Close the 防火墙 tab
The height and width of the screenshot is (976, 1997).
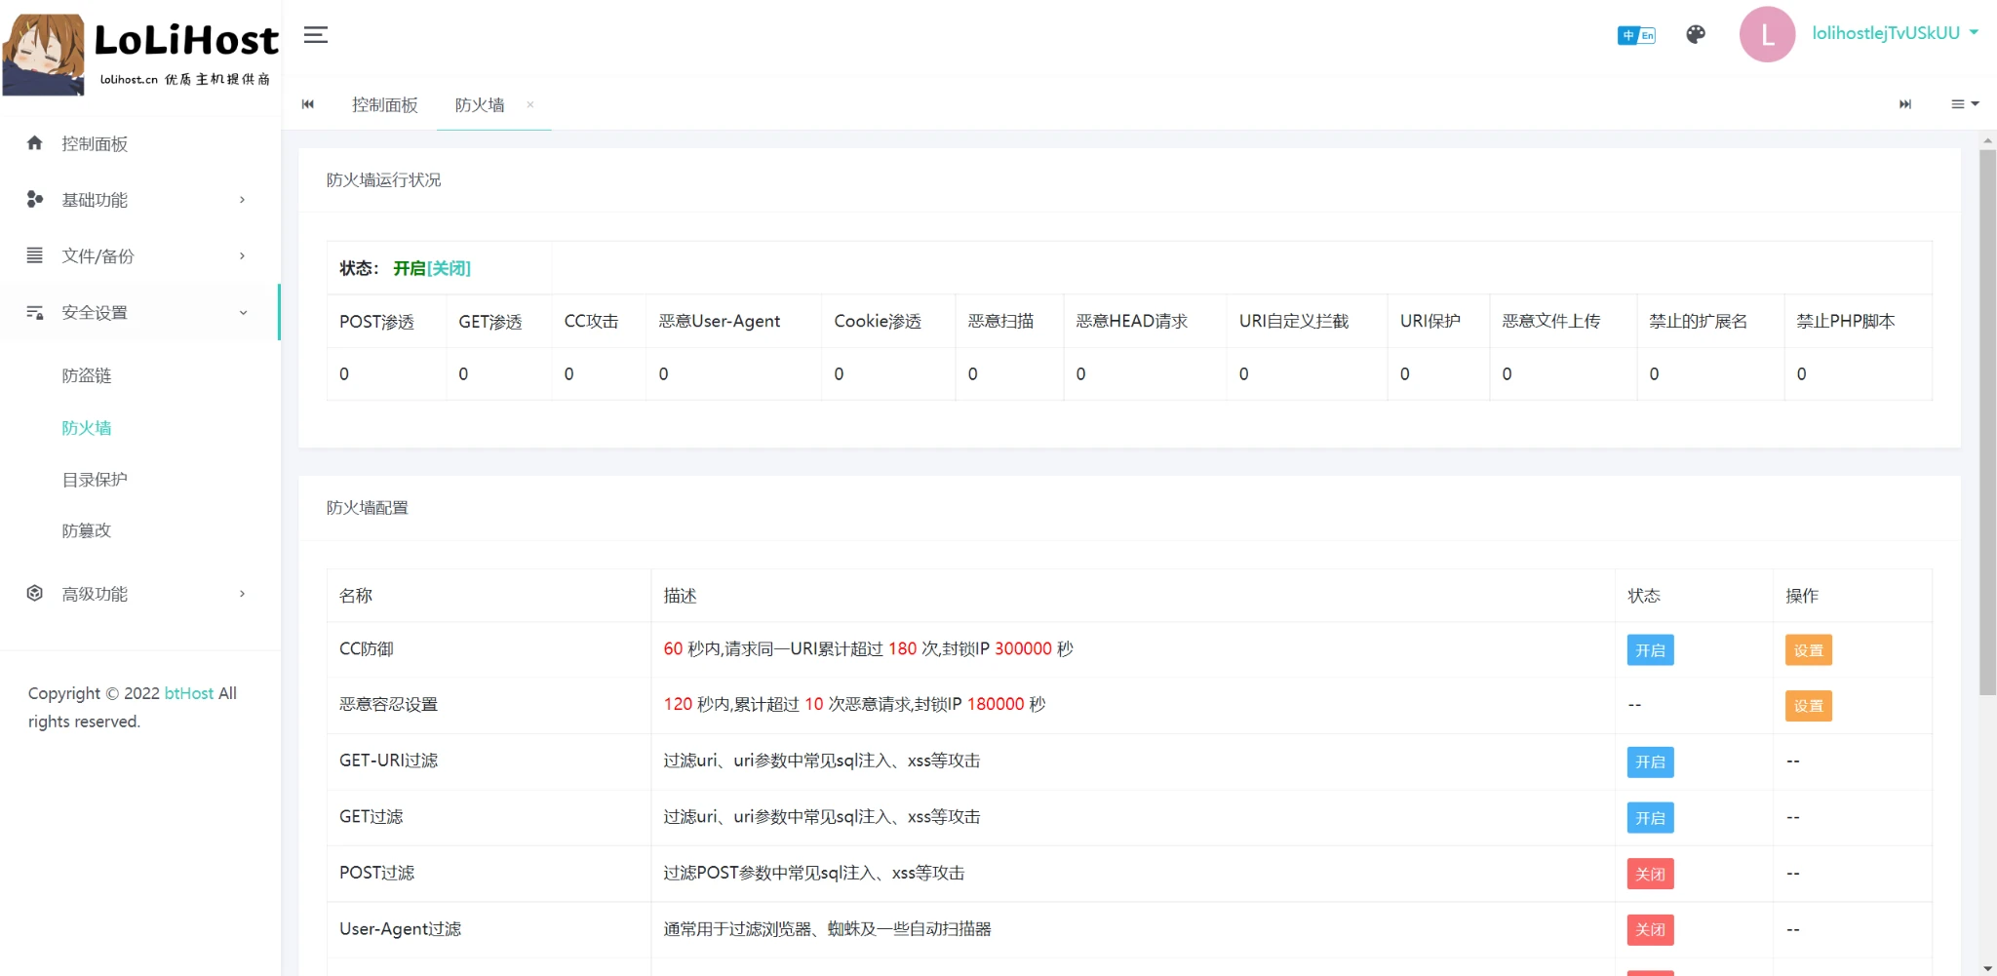pyautogui.click(x=530, y=104)
